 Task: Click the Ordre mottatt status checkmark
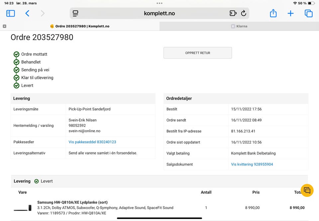17,54
